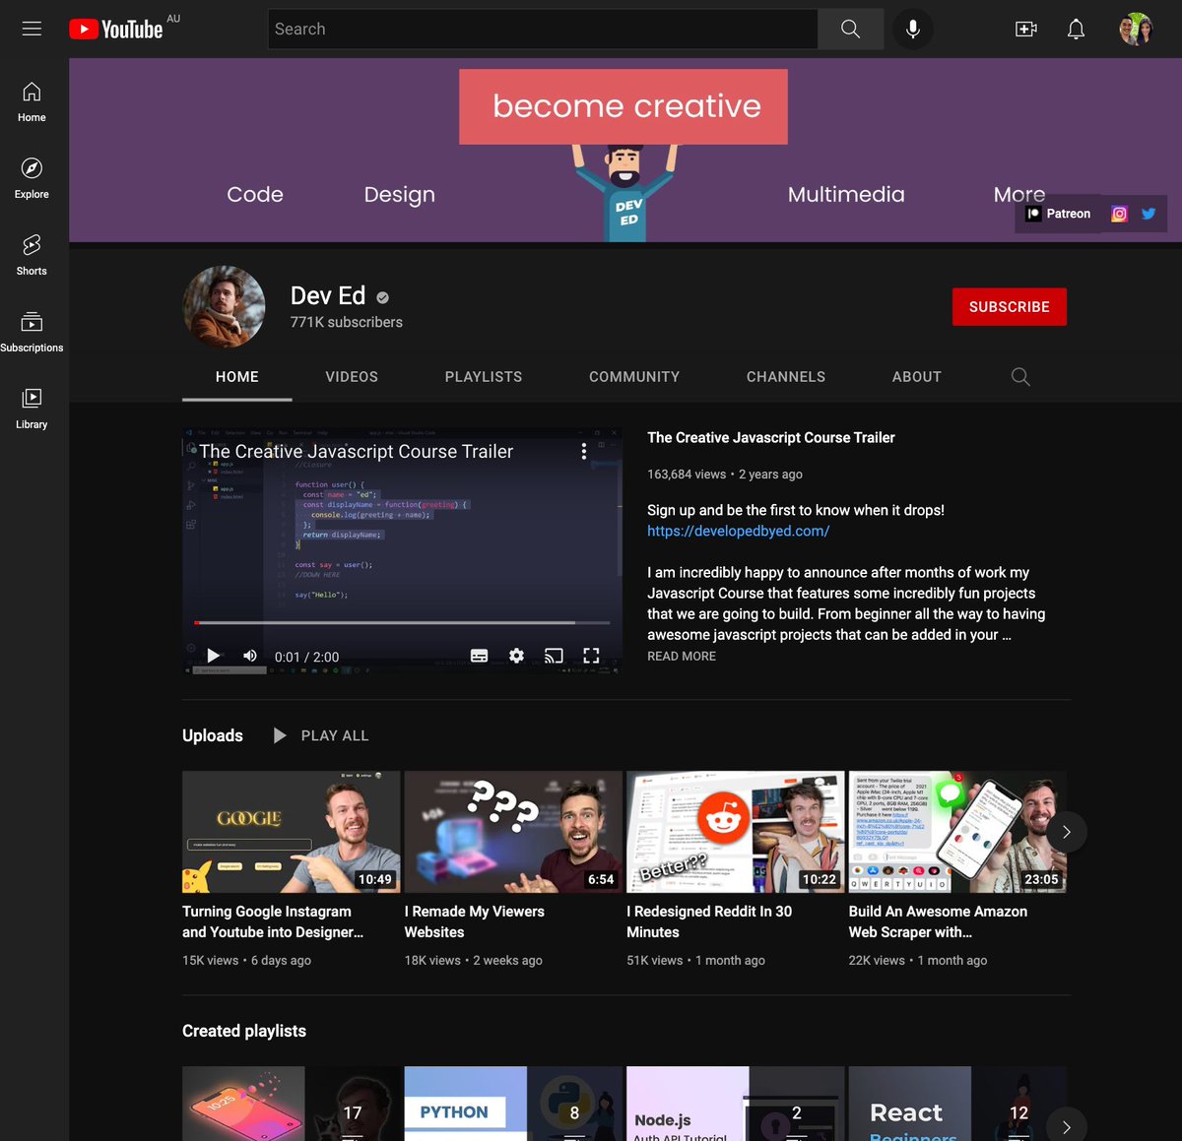Open the channel search magnifier icon
The width and height of the screenshot is (1182, 1141).
click(x=1020, y=376)
